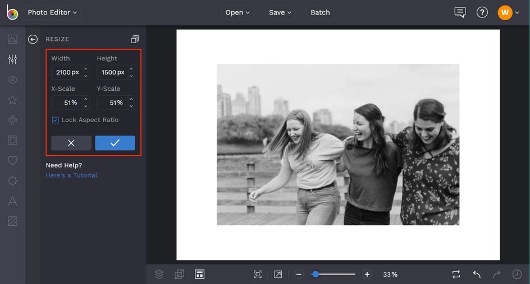Uncheck the Lock Aspect Ratio checkbox

(55, 120)
